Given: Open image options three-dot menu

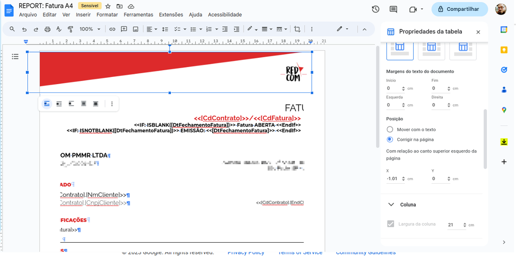Looking at the screenshot, I should tap(112, 104).
